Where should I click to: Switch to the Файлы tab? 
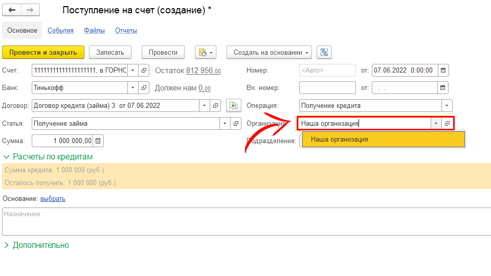tap(95, 31)
